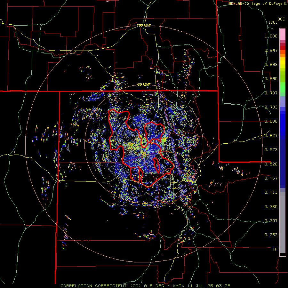
Task: Click the 100 NMI range ring label
Action: pyautogui.click(x=144, y=25)
